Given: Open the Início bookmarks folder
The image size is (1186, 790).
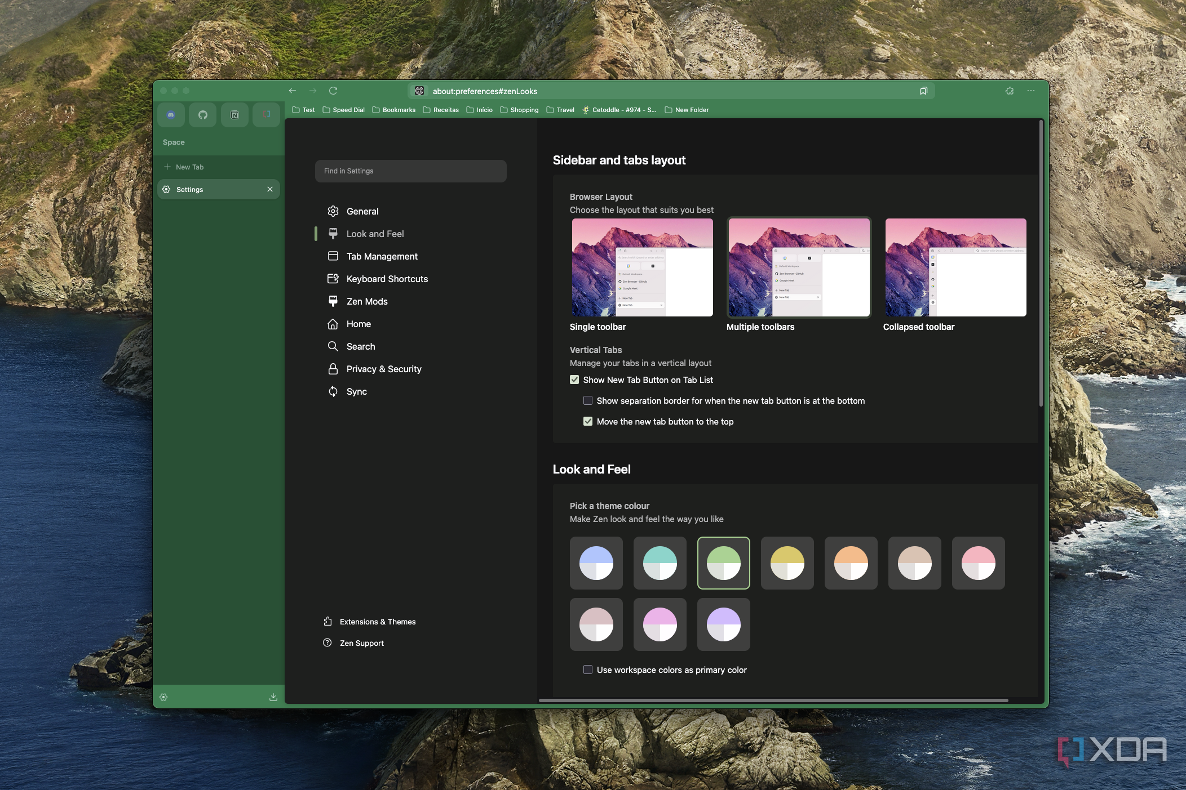Looking at the screenshot, I should point(479,110).
